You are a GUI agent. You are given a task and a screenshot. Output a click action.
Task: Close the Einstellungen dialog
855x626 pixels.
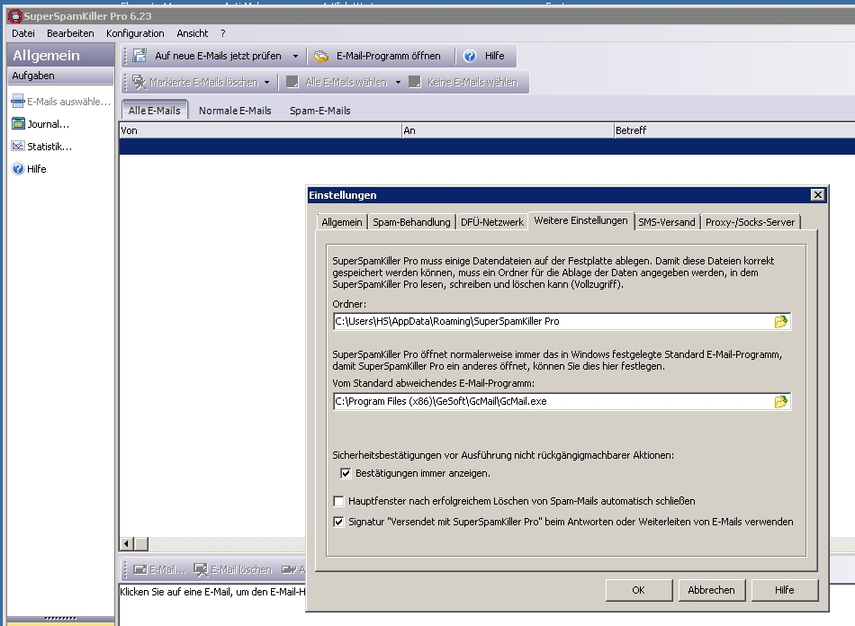(x=817, y=195)
